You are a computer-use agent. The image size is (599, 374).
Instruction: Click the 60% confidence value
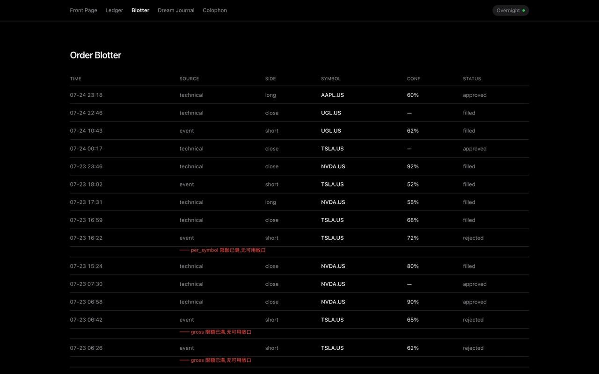coord(413,95)
